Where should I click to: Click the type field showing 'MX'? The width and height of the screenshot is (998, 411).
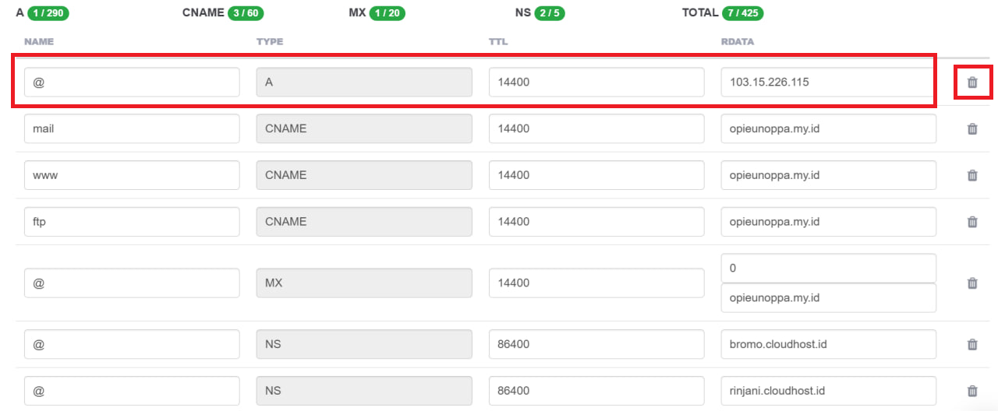[364, 283]
